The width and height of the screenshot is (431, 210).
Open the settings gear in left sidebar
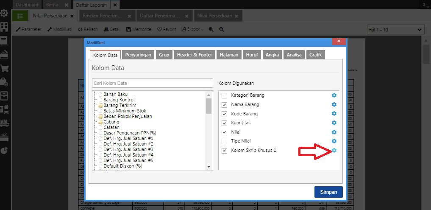point(4,13)
